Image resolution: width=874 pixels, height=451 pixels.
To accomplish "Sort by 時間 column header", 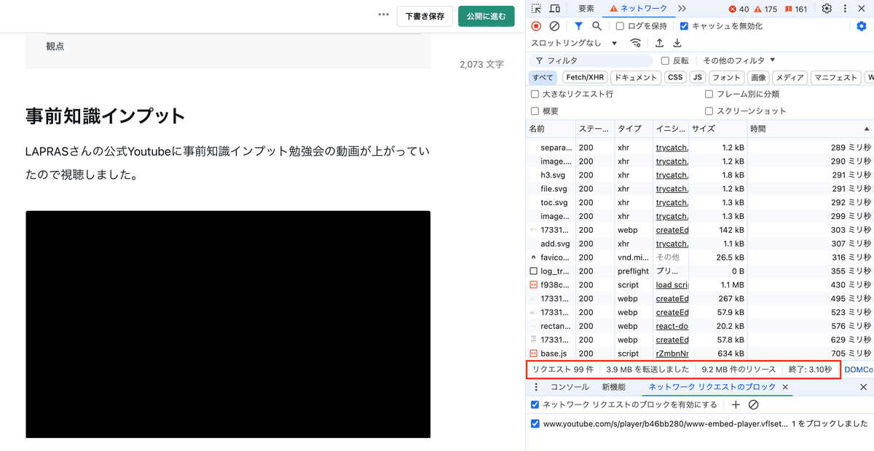I will click(x=810, y=129).
